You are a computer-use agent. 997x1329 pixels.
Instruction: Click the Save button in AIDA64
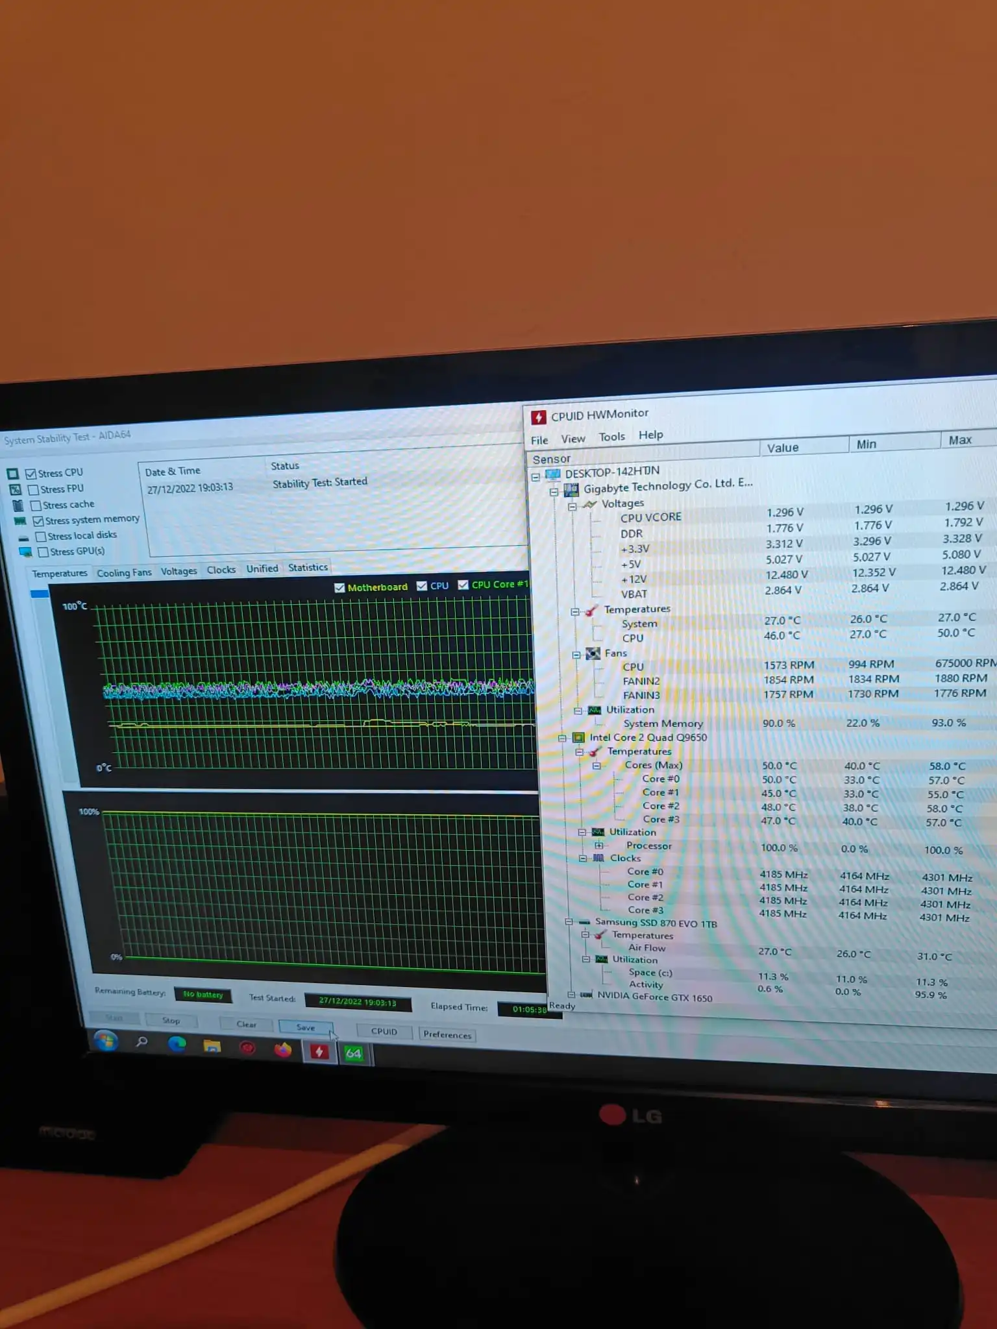click(x=305, y=1028)
